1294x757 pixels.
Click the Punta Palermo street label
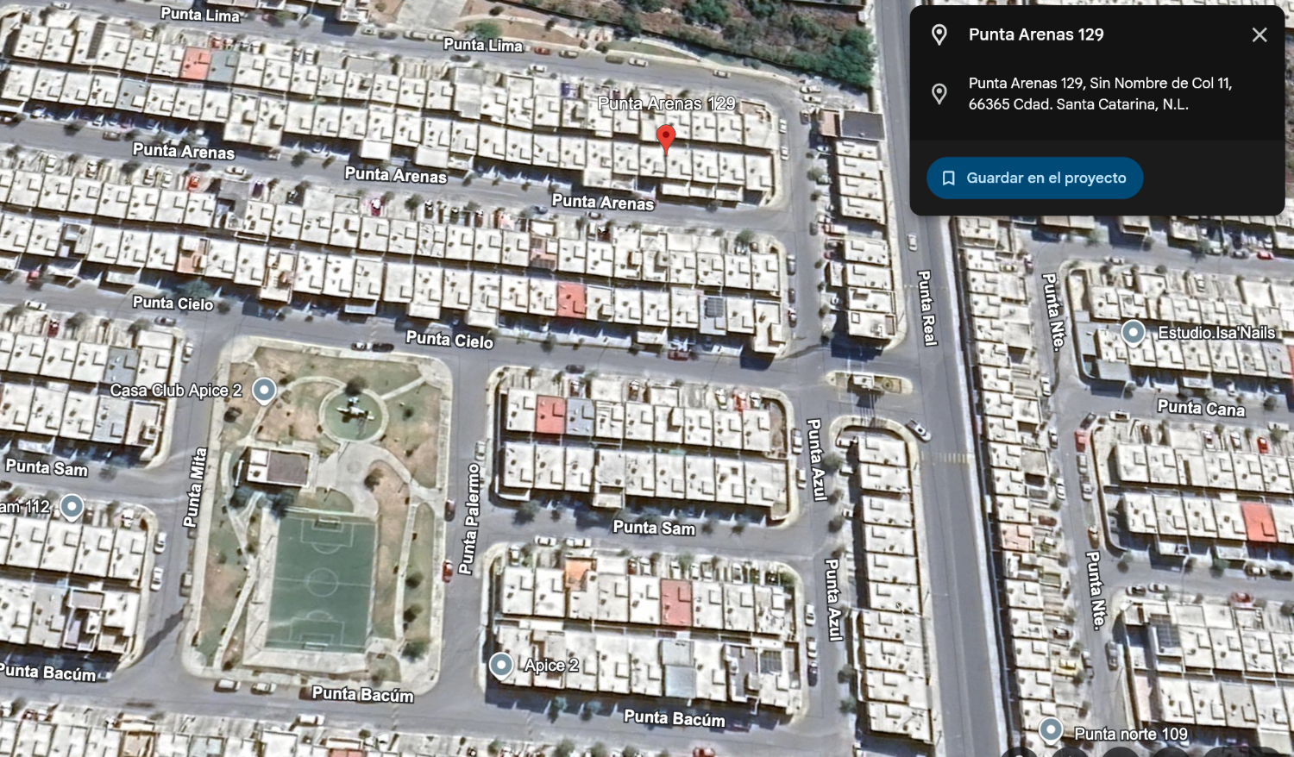click(x=469, y=518)
